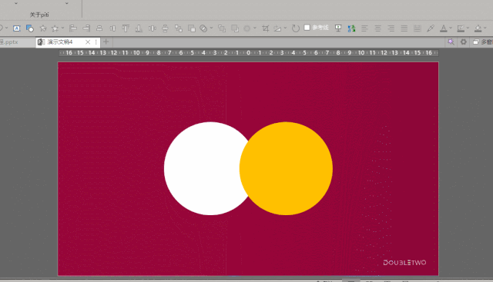Click the DOUBLETWO text on slide

[404, 263]
